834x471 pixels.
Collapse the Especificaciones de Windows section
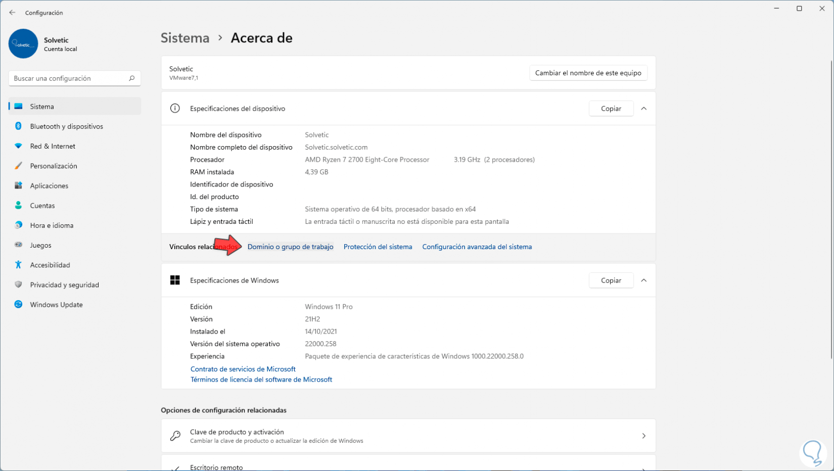point(643,280)
